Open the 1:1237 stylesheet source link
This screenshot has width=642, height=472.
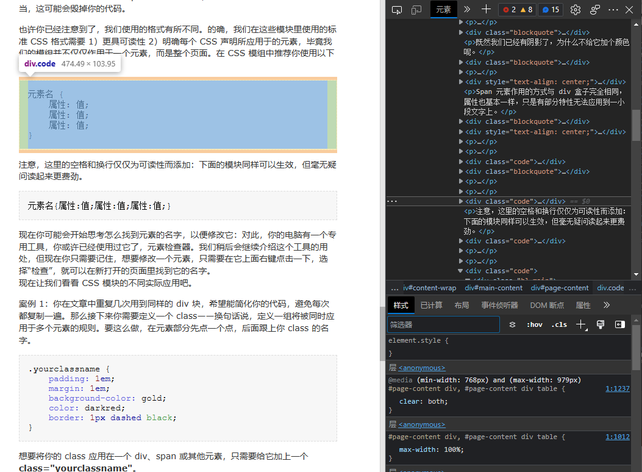point(617,388)
